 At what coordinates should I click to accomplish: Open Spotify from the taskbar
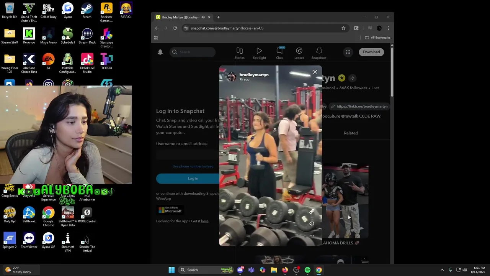click(x=307, y=270)
